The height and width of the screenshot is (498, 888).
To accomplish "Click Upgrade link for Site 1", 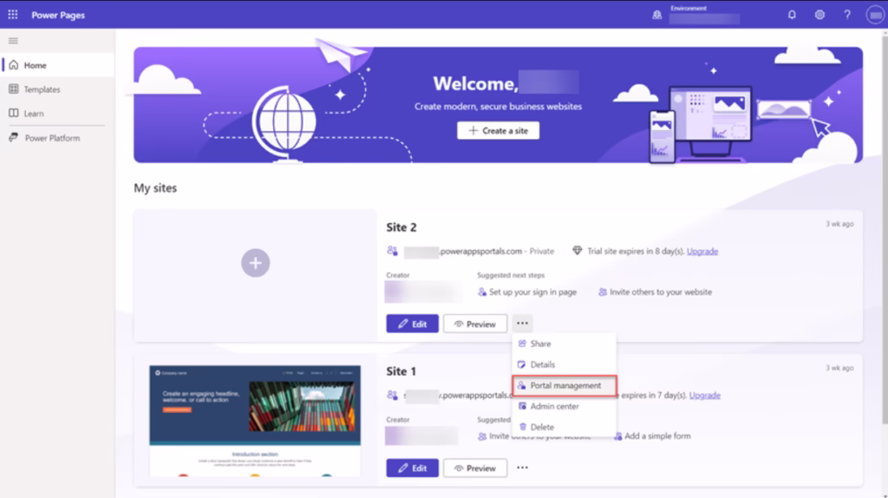I will tap(704, 395).
